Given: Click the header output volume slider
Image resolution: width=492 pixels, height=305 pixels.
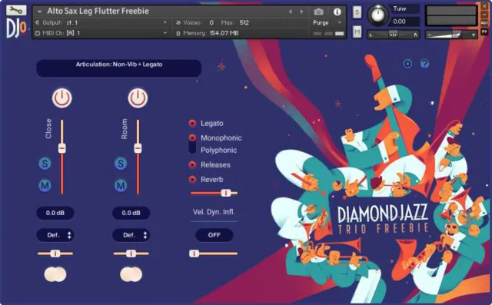Looking at the screenshot, I should (451, 35).
